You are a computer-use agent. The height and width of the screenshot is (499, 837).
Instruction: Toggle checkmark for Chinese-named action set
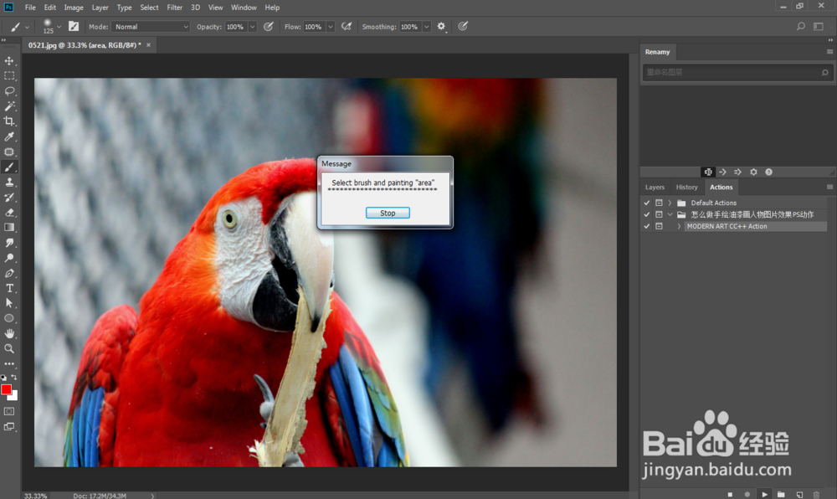pyautogui.click(x=646, y=214)
